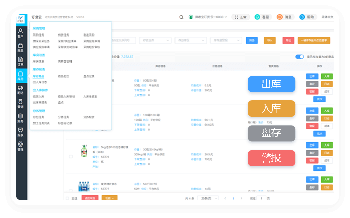Open the 客户 customers sidebar icon
Viewport: 350px width, 218px height.
tap(20, 33)
